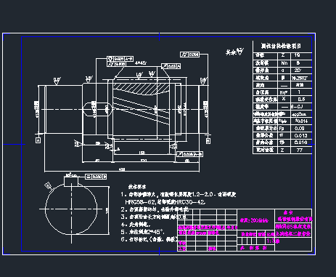Select the 8-GJ accuracy grade cell
Image resolution: width=336 pixels, height=277 pixels.
tap(297, 106)
